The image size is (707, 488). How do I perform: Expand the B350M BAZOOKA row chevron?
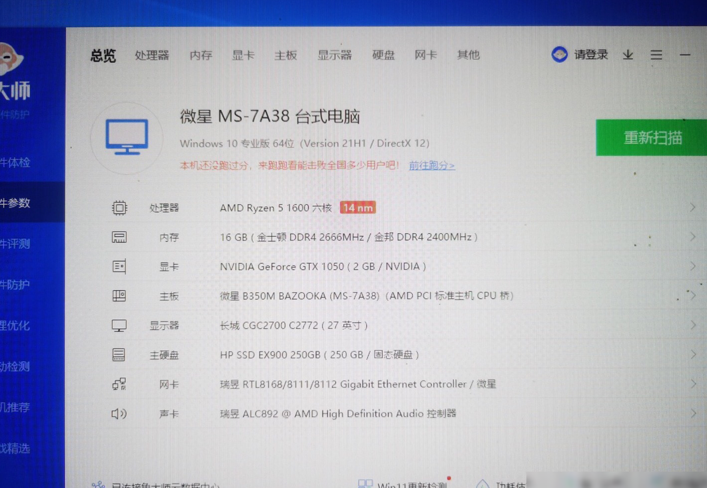pos(693,296)
